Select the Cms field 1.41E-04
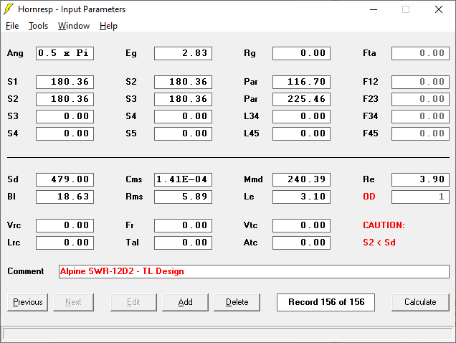Screen dimensions: 456x343 point(184,179)
